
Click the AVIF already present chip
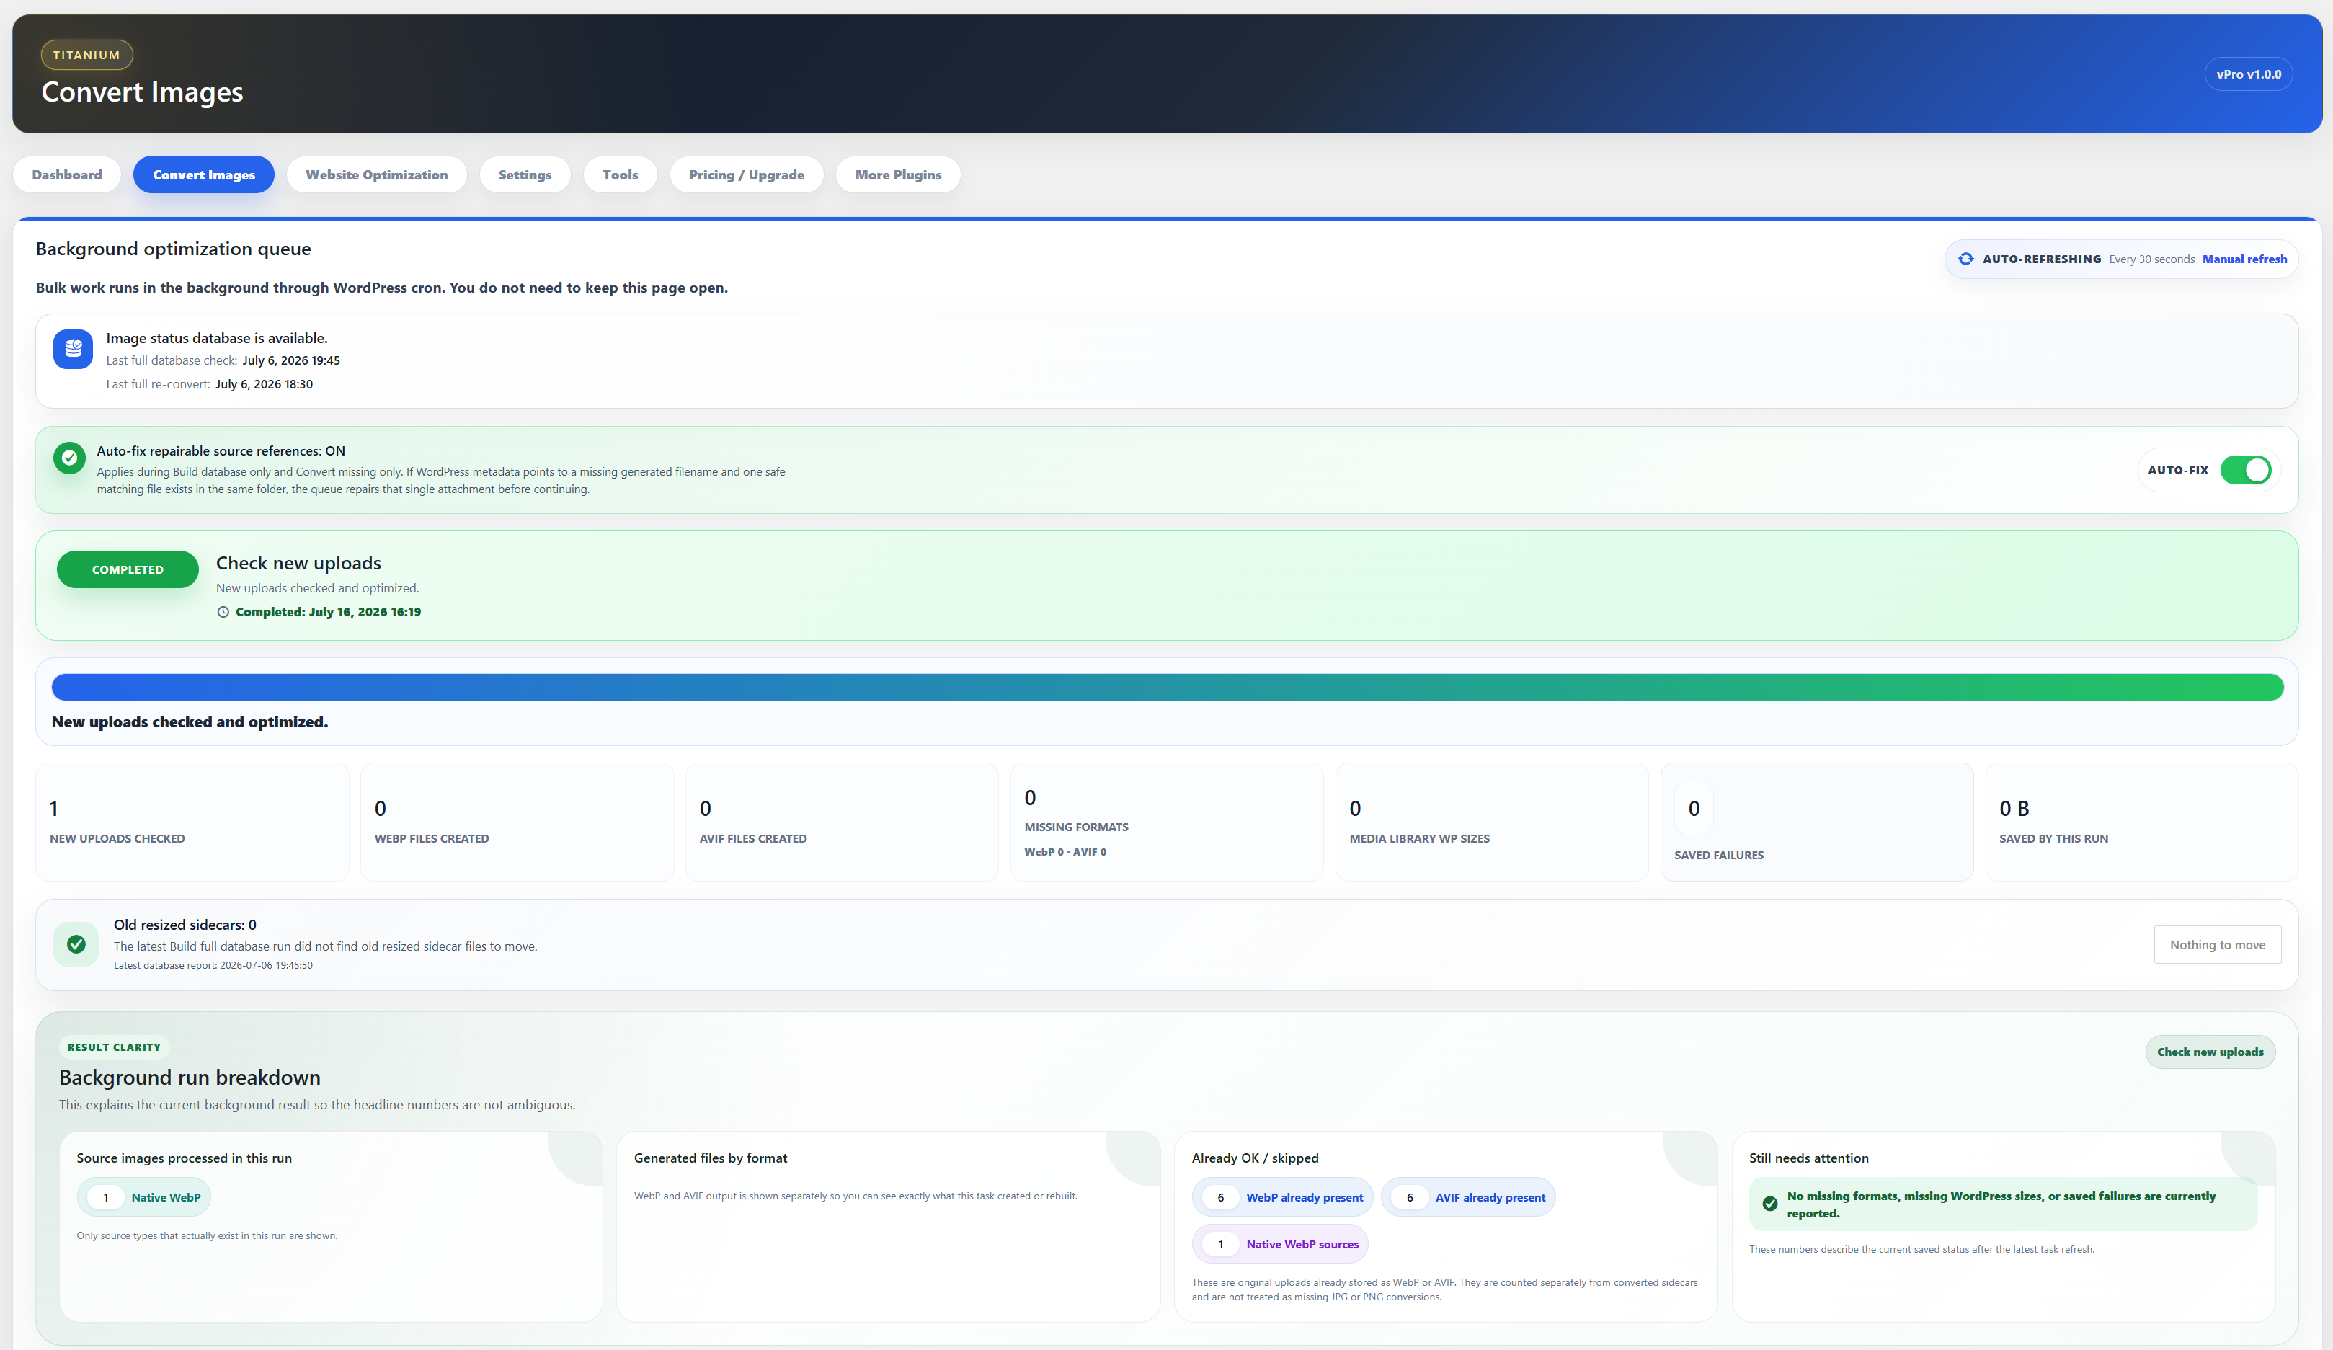click(1468, 1197)
